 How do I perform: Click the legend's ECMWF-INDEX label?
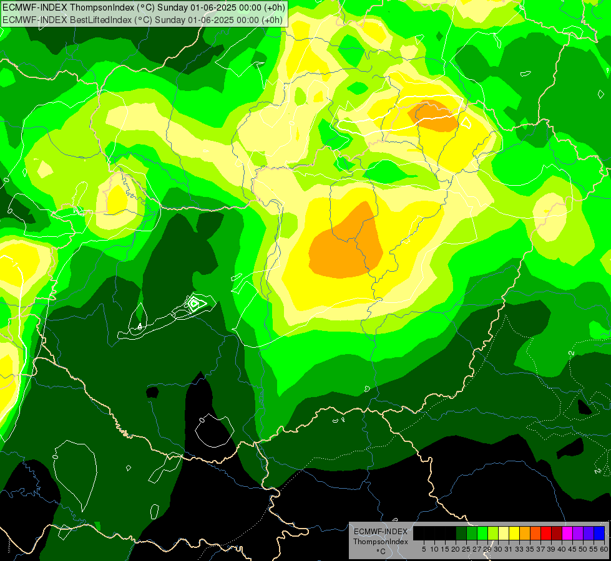pyautogui.click(x=380, y=532)
